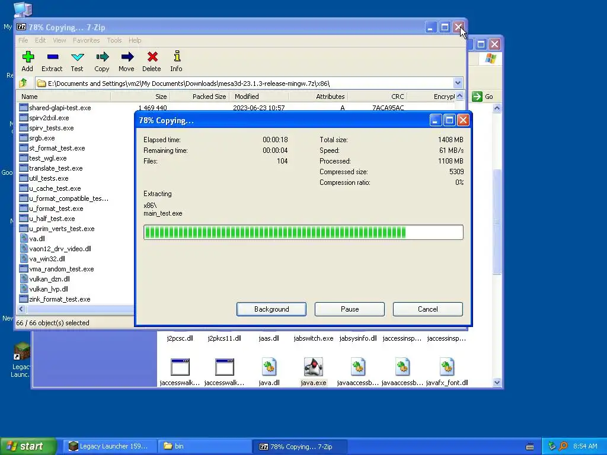This screenshot has height=455, width=607.
Task: Sort by Size column header
Action: [x=140, y=97]
